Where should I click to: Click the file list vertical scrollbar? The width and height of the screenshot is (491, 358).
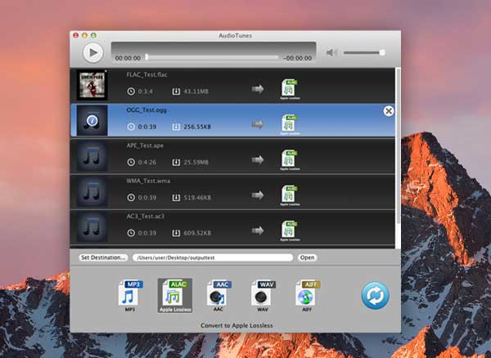398,146
